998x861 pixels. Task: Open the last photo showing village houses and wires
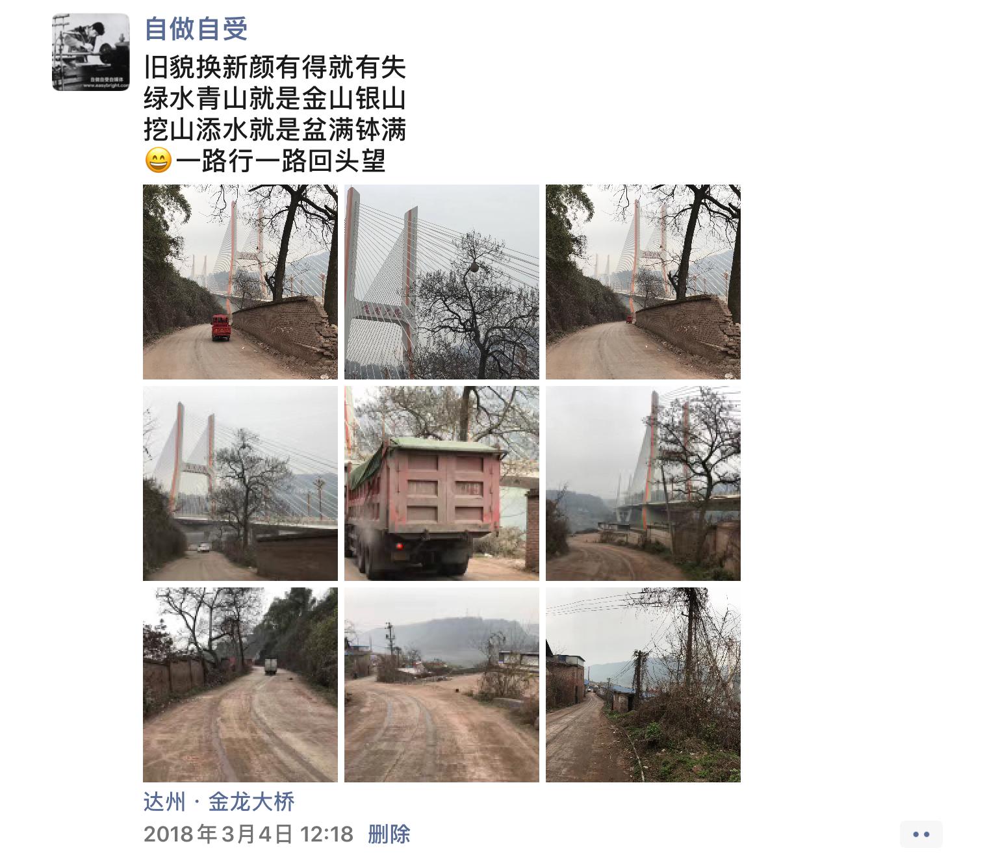(643, 685)
